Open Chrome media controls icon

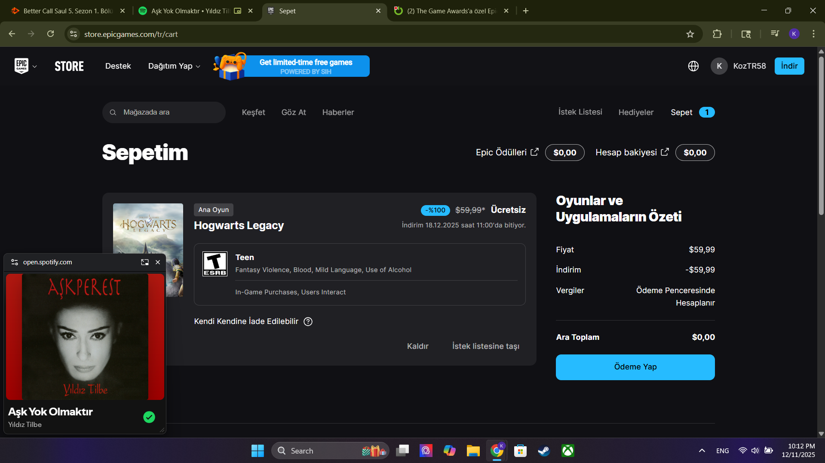(775, 34)
